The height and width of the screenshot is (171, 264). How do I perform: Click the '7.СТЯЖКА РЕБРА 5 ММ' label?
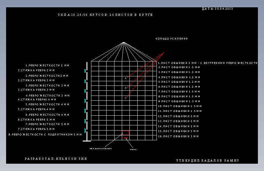[36, 129]
